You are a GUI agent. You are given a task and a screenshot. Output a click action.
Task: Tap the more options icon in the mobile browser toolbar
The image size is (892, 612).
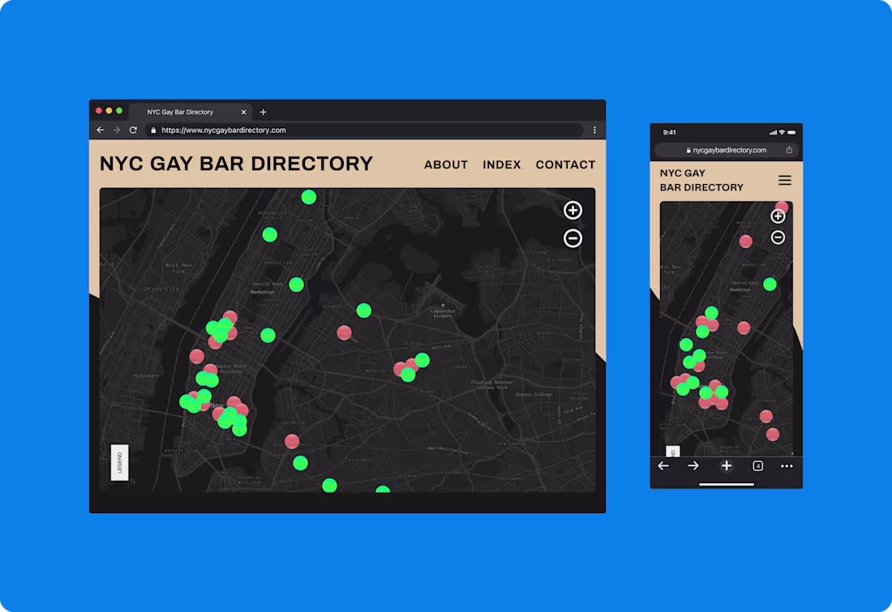[x=787, y=466]
